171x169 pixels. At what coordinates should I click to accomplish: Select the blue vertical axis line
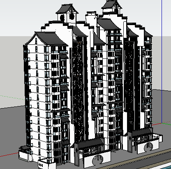pyautogui.click(x=162, y=62)
